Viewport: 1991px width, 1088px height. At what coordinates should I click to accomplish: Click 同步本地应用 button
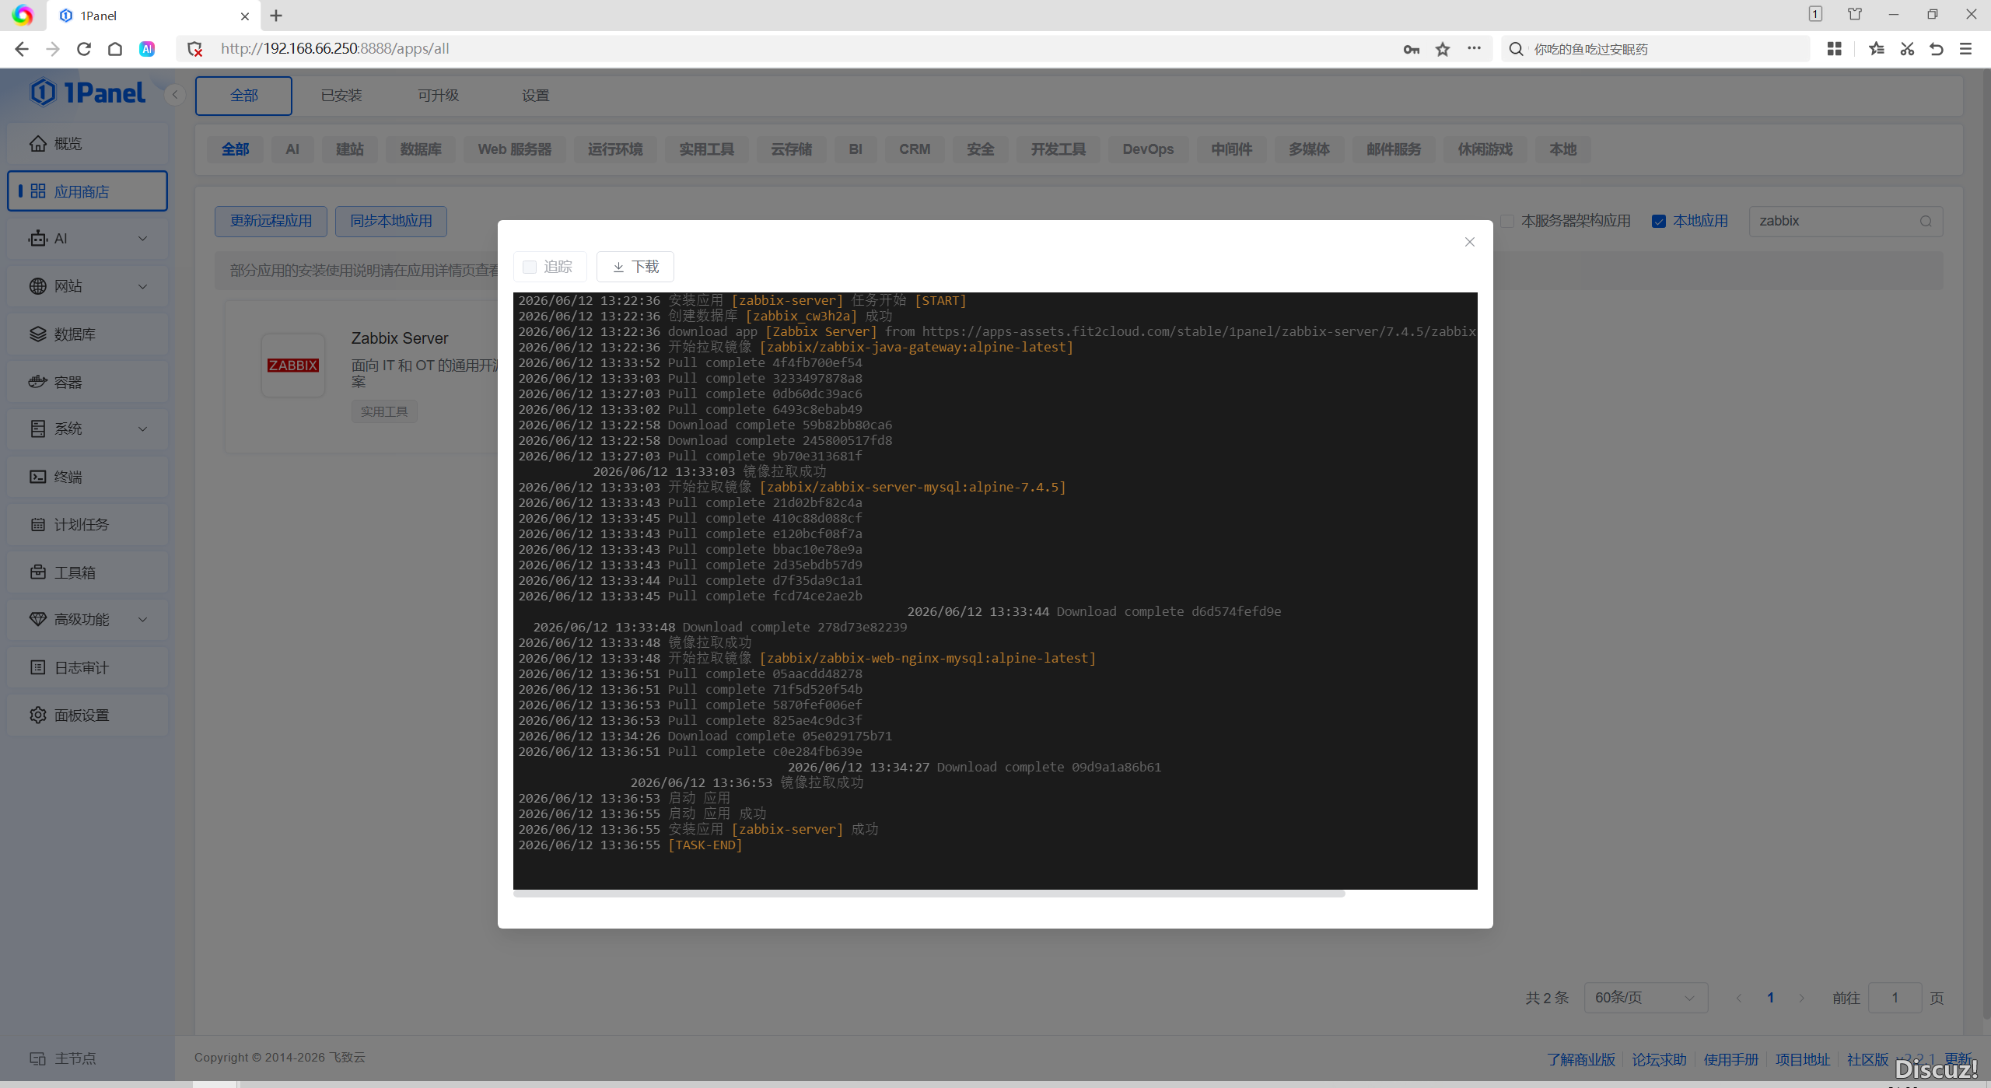[x=391, y=221]
